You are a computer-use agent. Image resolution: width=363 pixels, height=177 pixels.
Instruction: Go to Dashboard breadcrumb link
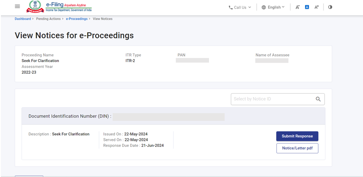[23, 19]
